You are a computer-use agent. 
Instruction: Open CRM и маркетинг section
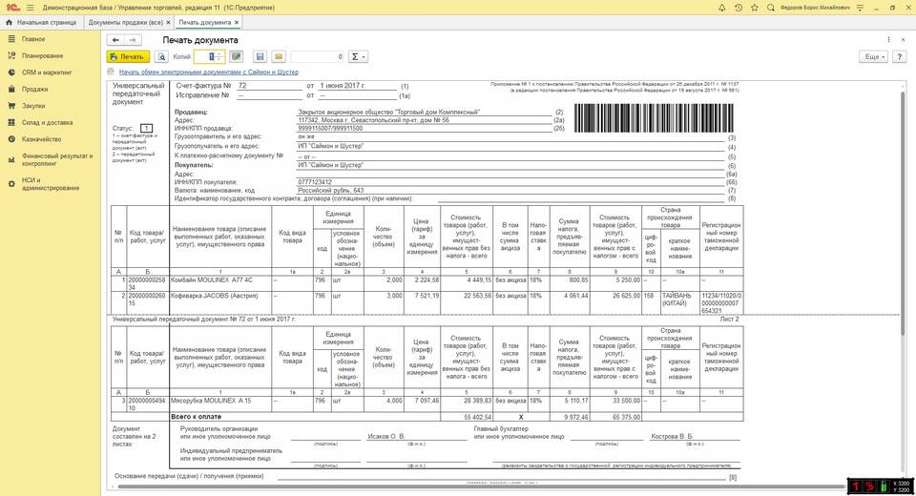pyautogui.click(x=47, y=72)
